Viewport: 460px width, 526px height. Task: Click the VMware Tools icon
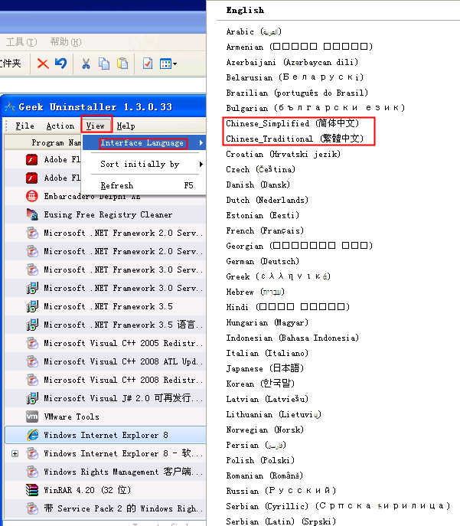pyautogui.click(x=32, y=417)
